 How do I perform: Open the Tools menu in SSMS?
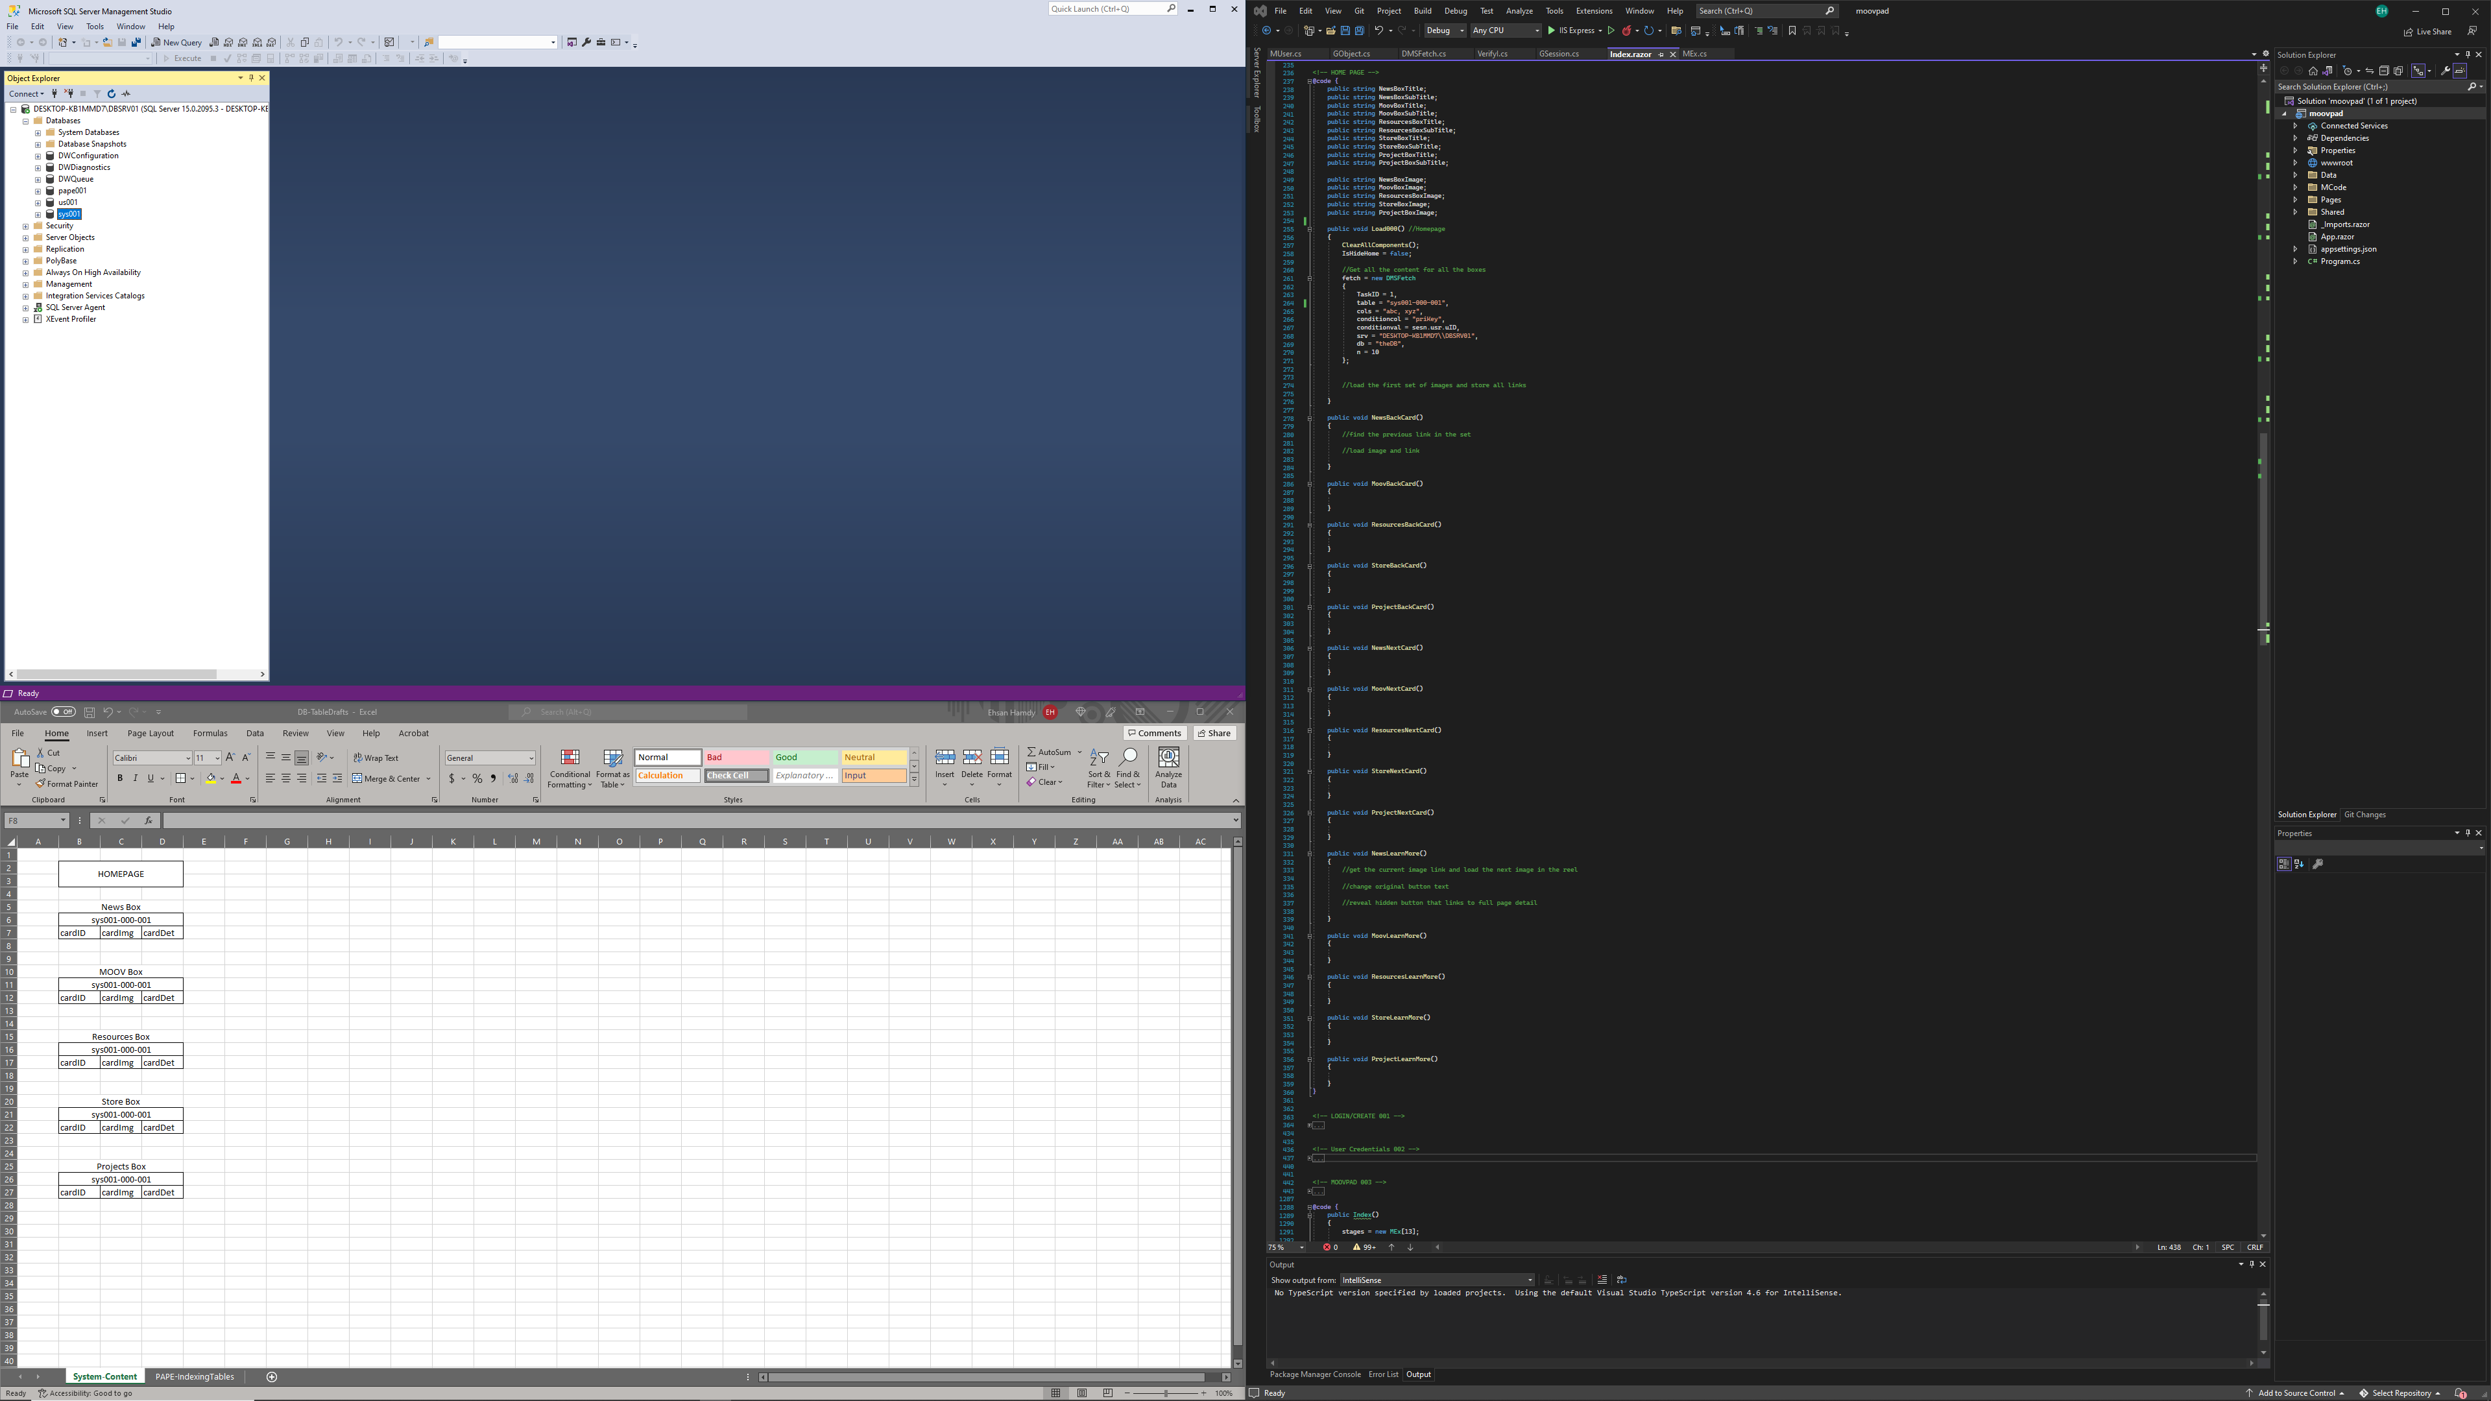coord(95,27)
